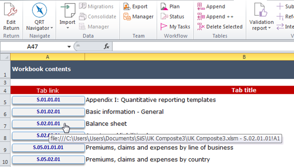Open the S.01.01.01 tab link
Screen dimensions: 294x167
point(49,100)
